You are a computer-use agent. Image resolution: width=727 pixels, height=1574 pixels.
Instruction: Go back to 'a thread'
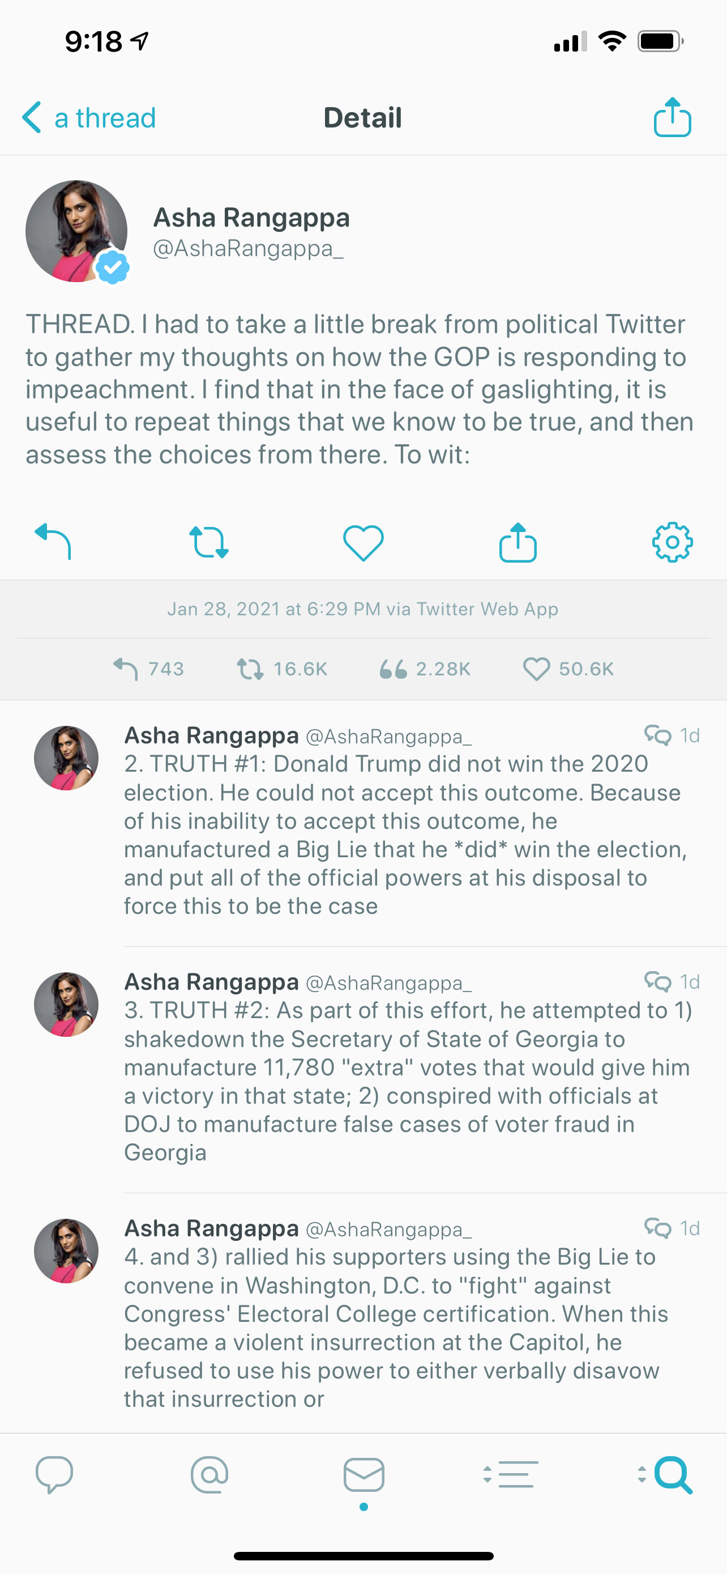click(x=89, y=118)
